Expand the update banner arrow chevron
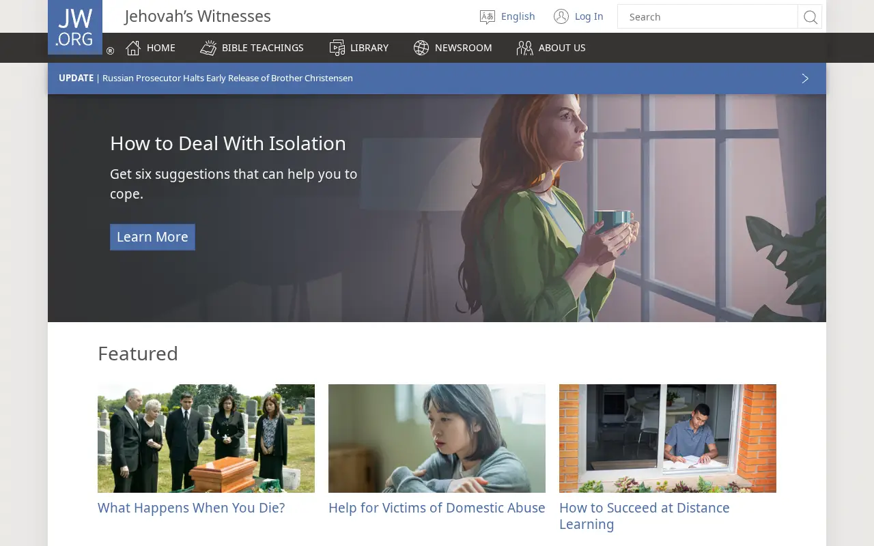The image size is (874, 546). point(805,78)
